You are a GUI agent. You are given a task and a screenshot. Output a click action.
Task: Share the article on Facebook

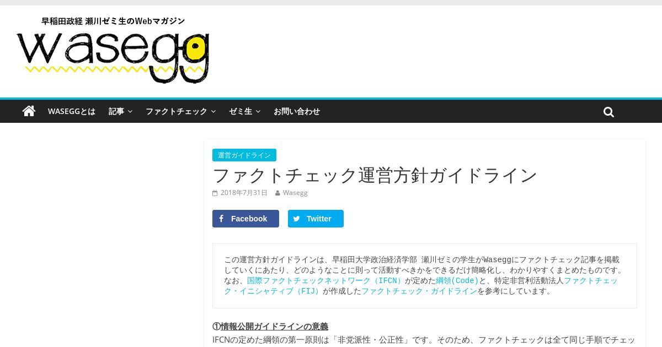(245, 219)
